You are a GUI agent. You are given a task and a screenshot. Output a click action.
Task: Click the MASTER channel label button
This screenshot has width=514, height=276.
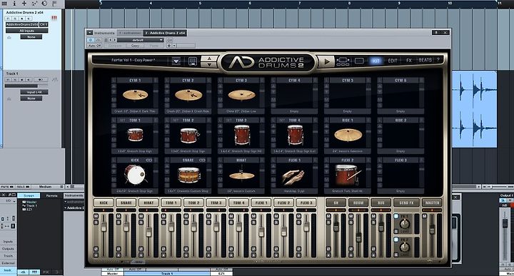pos(432,203)
